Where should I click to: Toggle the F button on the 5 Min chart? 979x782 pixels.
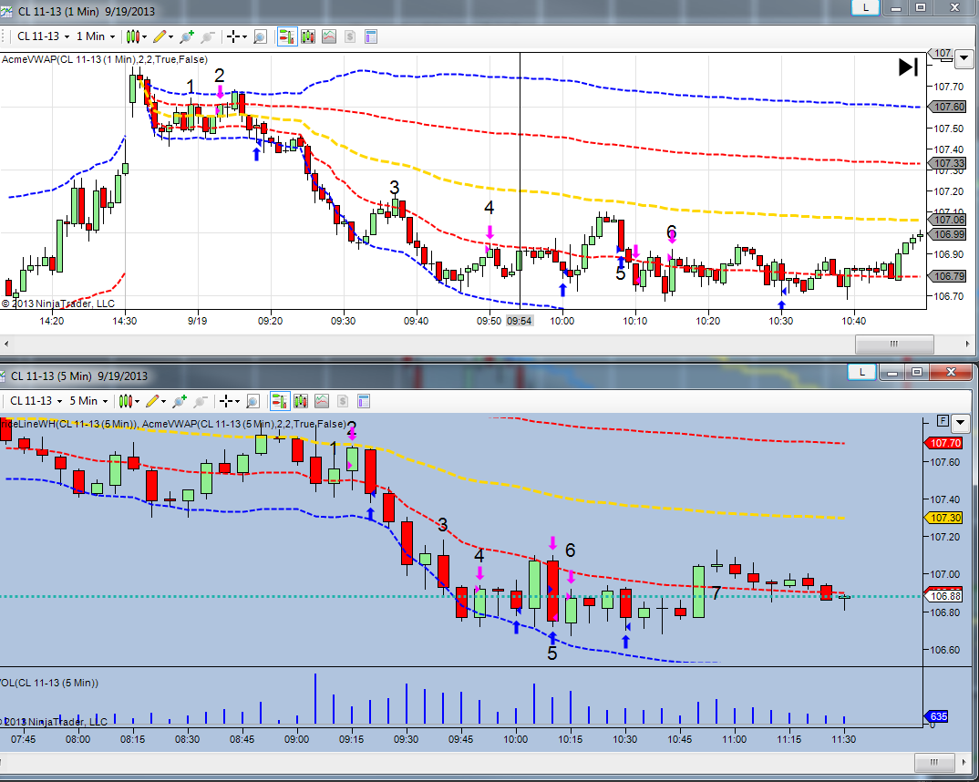click(943, 421)
